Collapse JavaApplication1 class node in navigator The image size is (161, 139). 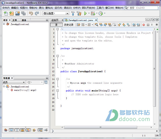pyautogui.click(x=4, y=87)
